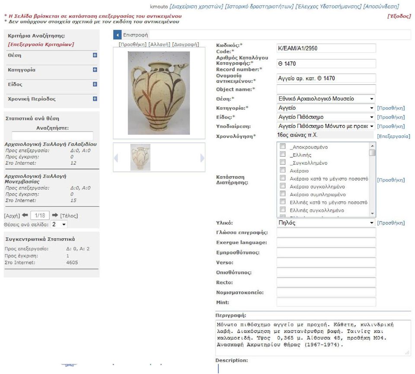The image size is (415, 374).
Task: Click right arrow of image thumbnail carousel
Action: tap(202, 158)
